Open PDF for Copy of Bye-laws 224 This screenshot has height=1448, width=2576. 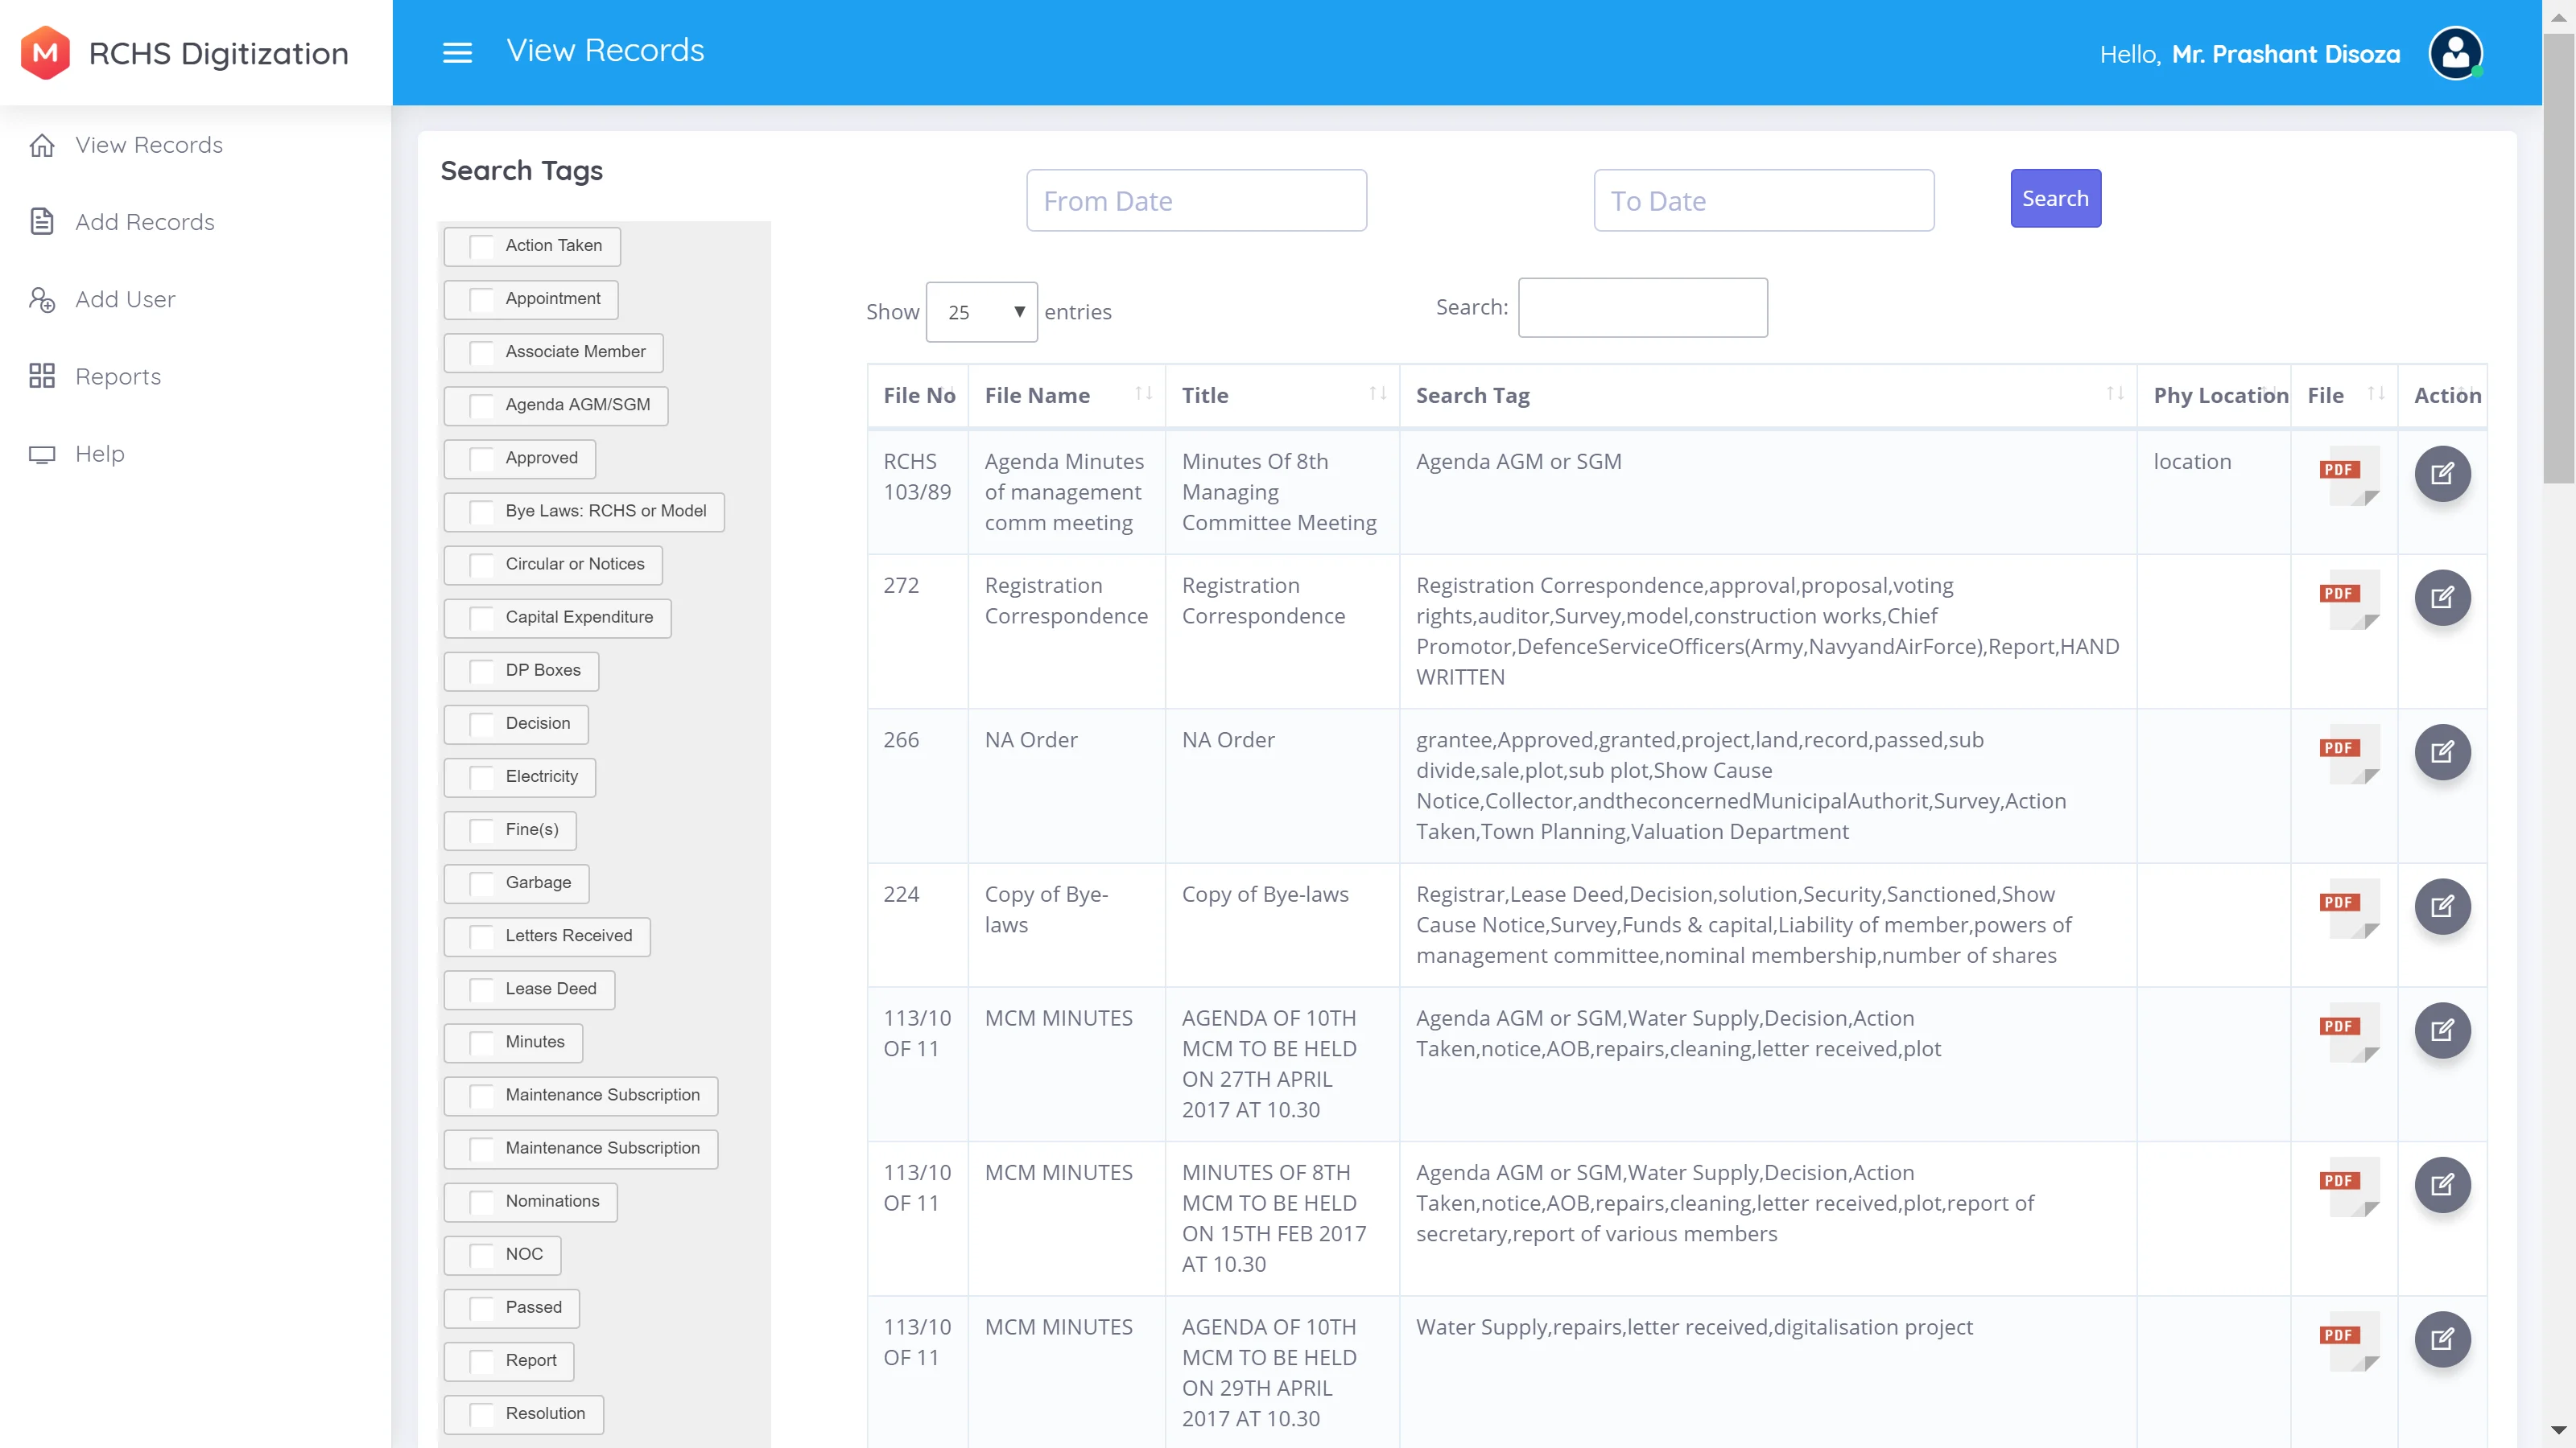point(2348,908)
